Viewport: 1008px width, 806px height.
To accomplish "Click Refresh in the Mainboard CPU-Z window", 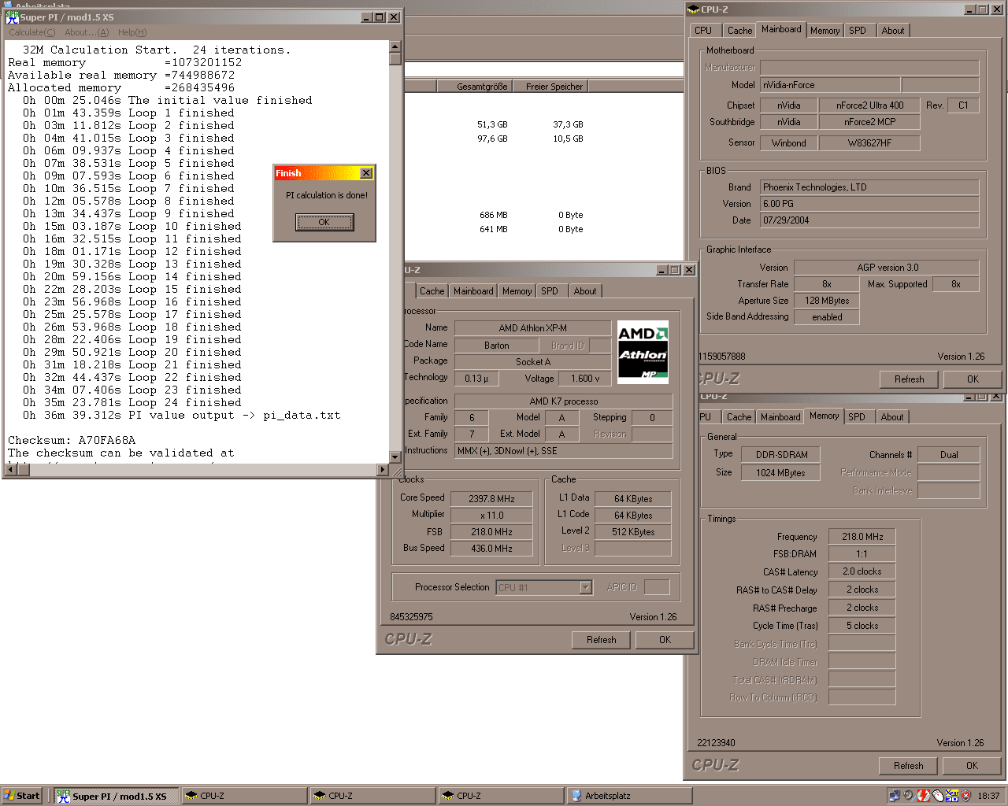I will pyautogui.click(x=910, y=379).
